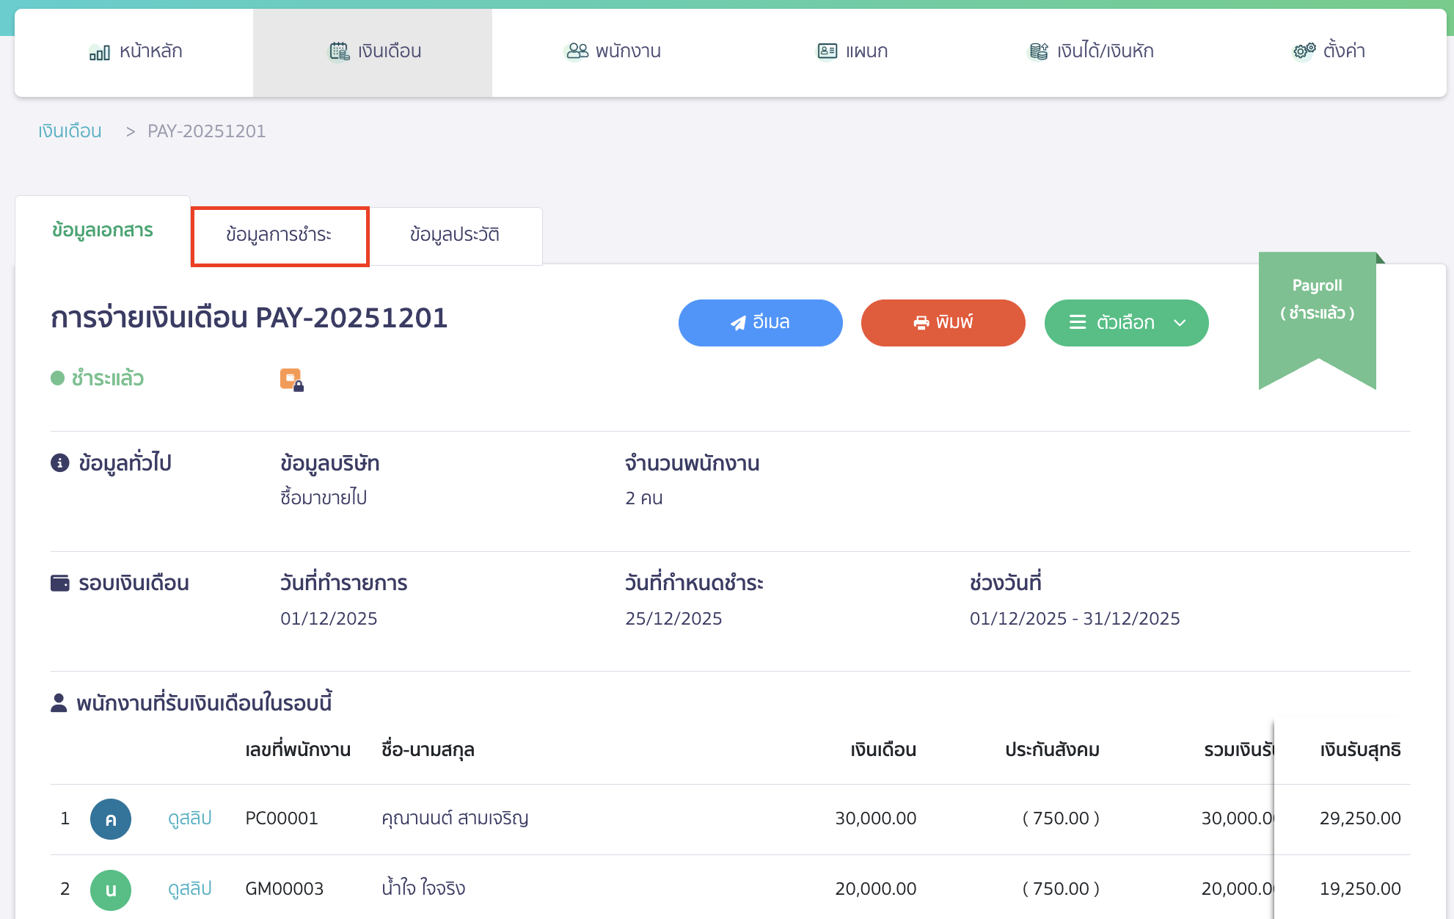Click the wallet icon beside รอบเงินเดือน
Image resolution: width=1454 pixels, height=919 pixels.
click(x=59, y=582)
